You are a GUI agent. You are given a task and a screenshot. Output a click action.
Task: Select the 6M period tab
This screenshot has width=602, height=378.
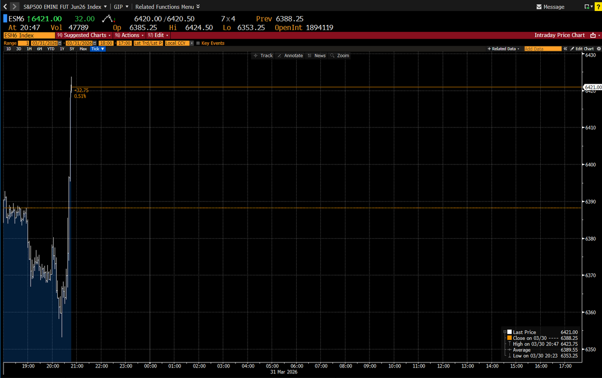pos(40,49)
